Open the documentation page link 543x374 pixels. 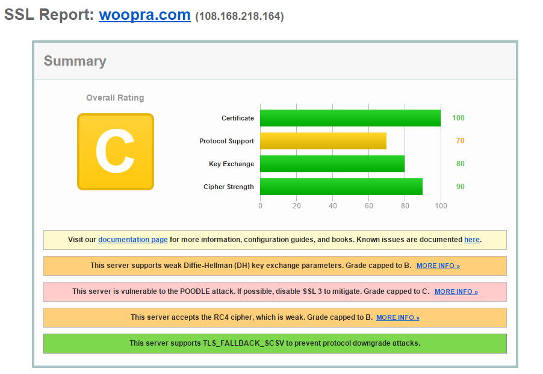click(132, 240)
